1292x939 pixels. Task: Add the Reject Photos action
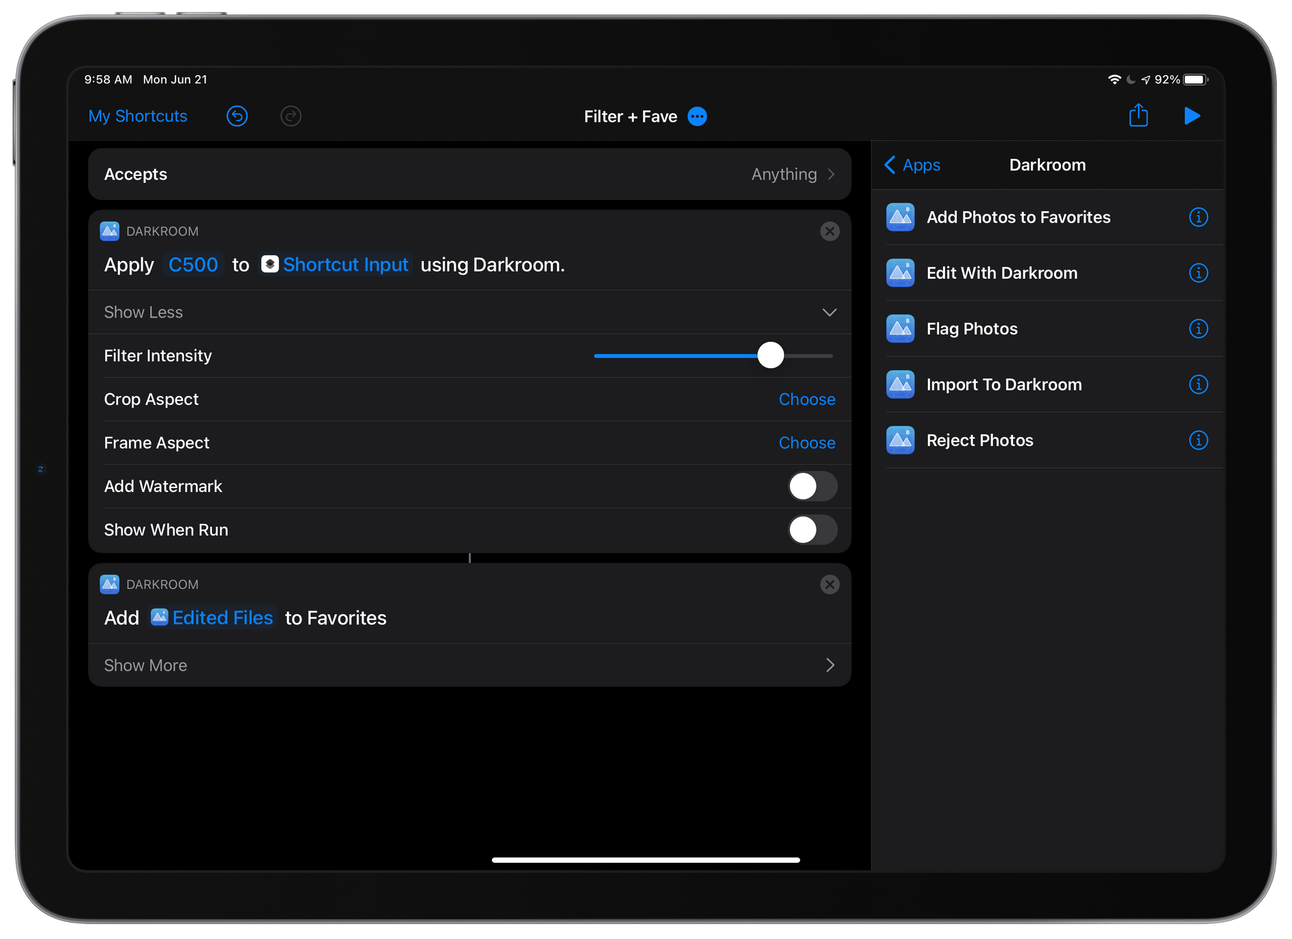[980, 440]
